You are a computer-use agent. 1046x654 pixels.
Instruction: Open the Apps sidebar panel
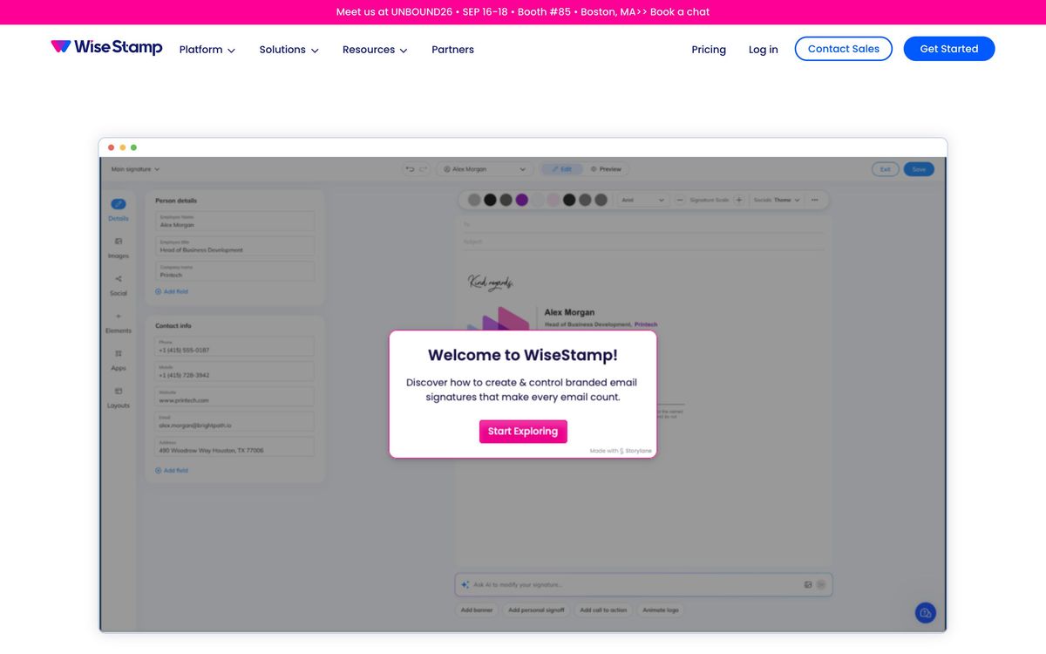[x=119, y=360]
